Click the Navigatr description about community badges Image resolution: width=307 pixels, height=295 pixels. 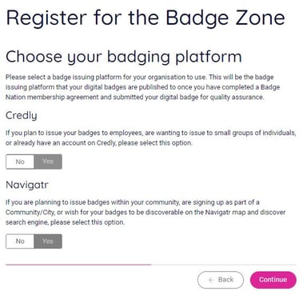[146, 212]
